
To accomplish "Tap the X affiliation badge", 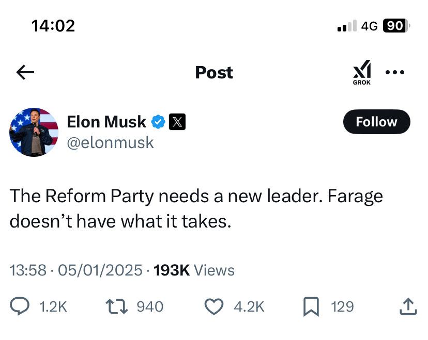I will click(177, 122).
